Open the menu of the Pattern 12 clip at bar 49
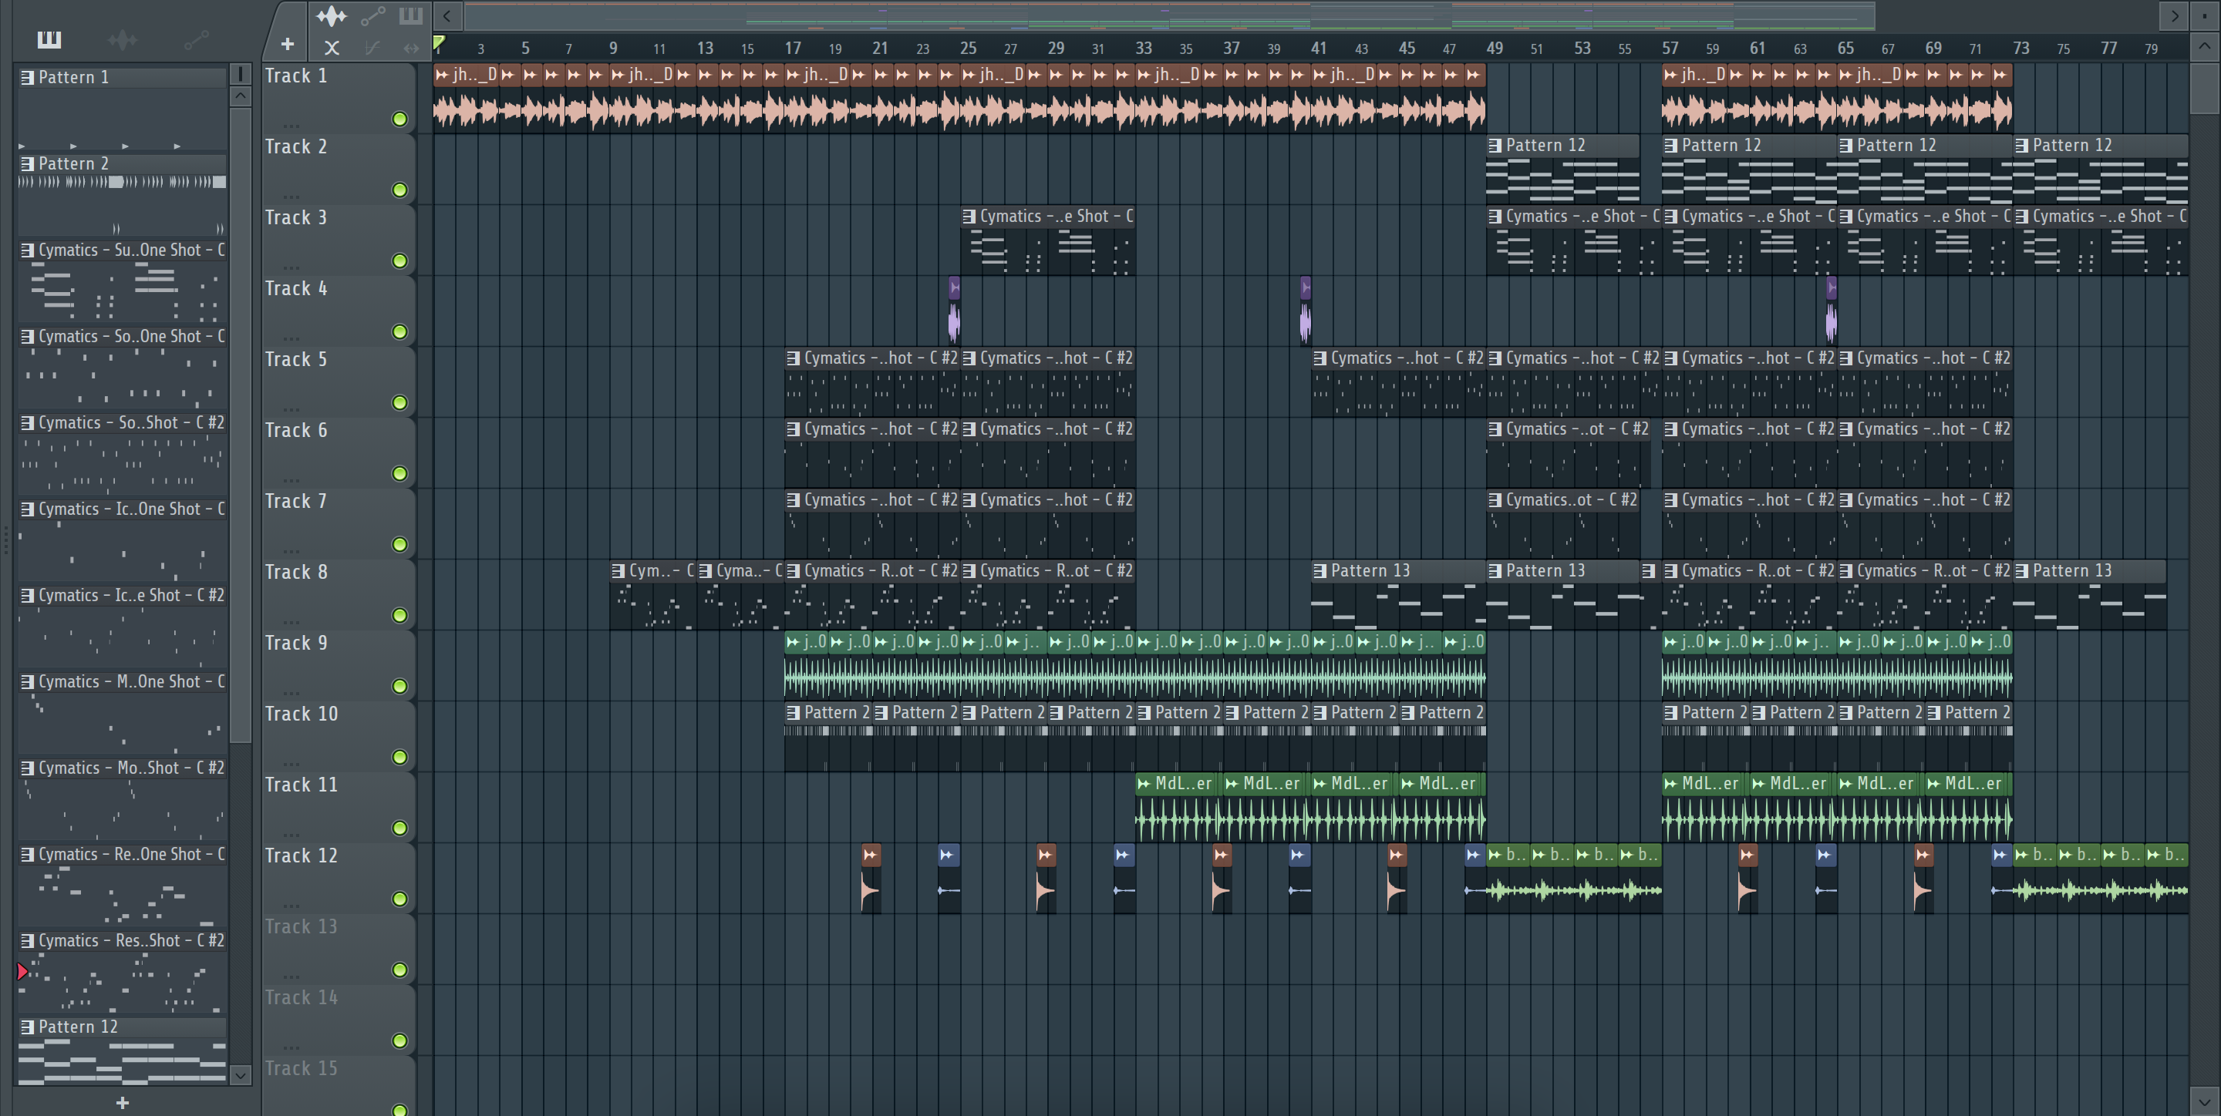The height and width of the screenshot is (1116, 2221). (1496, 146)
